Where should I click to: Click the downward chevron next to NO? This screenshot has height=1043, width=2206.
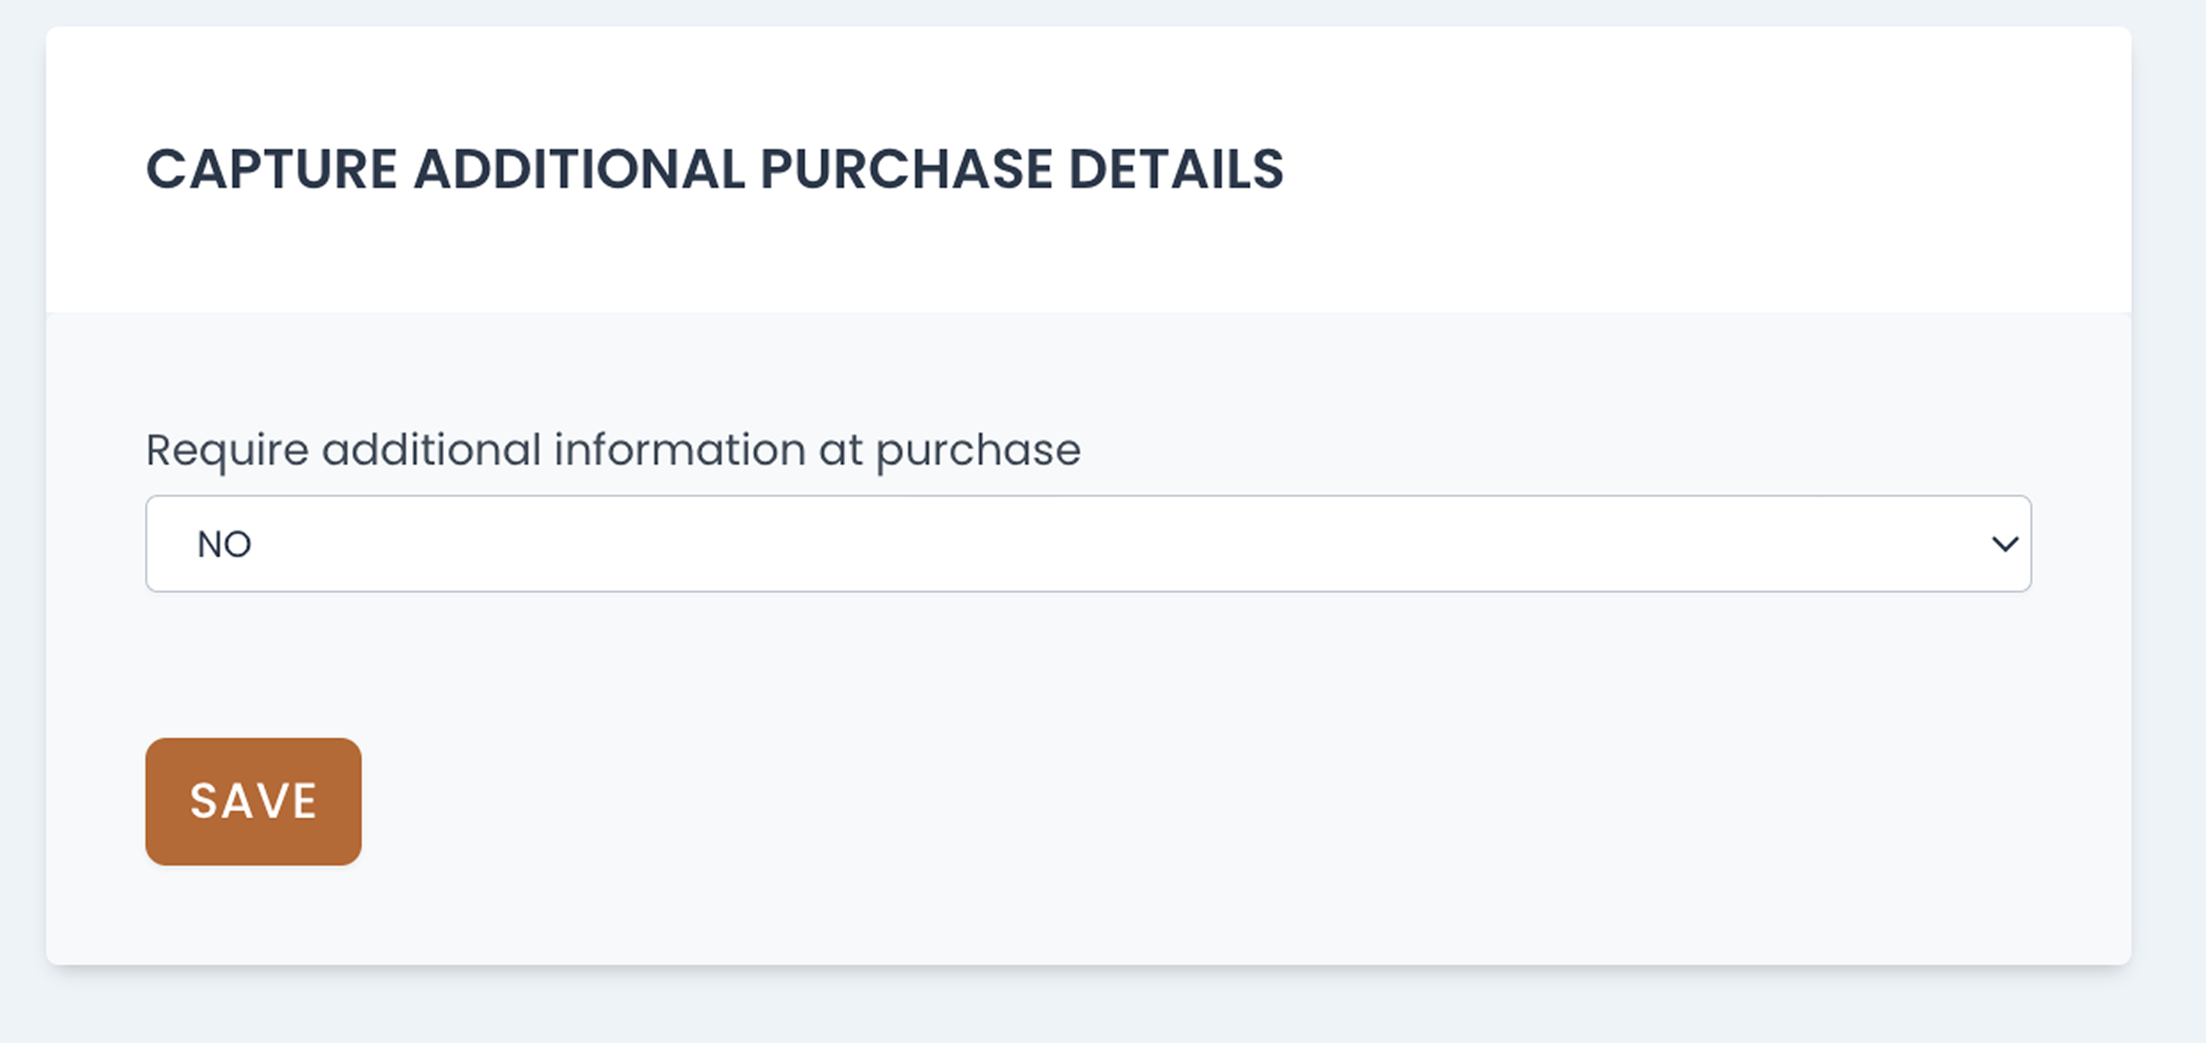click(x=2004, y=544)
